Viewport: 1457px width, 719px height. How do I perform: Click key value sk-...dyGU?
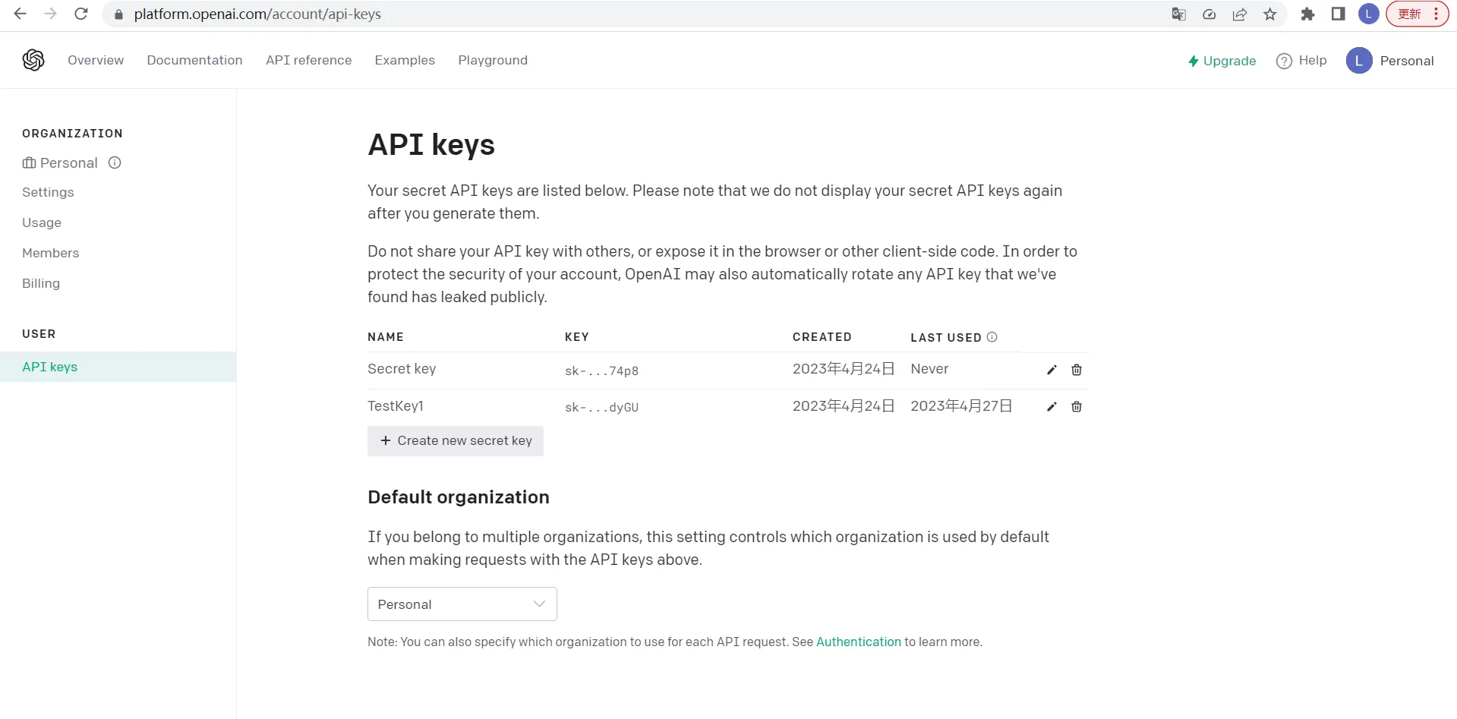pos(601,408)
